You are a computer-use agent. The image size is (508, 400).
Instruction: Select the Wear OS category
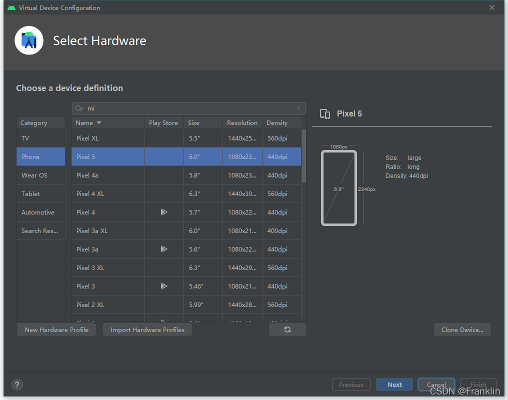(41, 175)
